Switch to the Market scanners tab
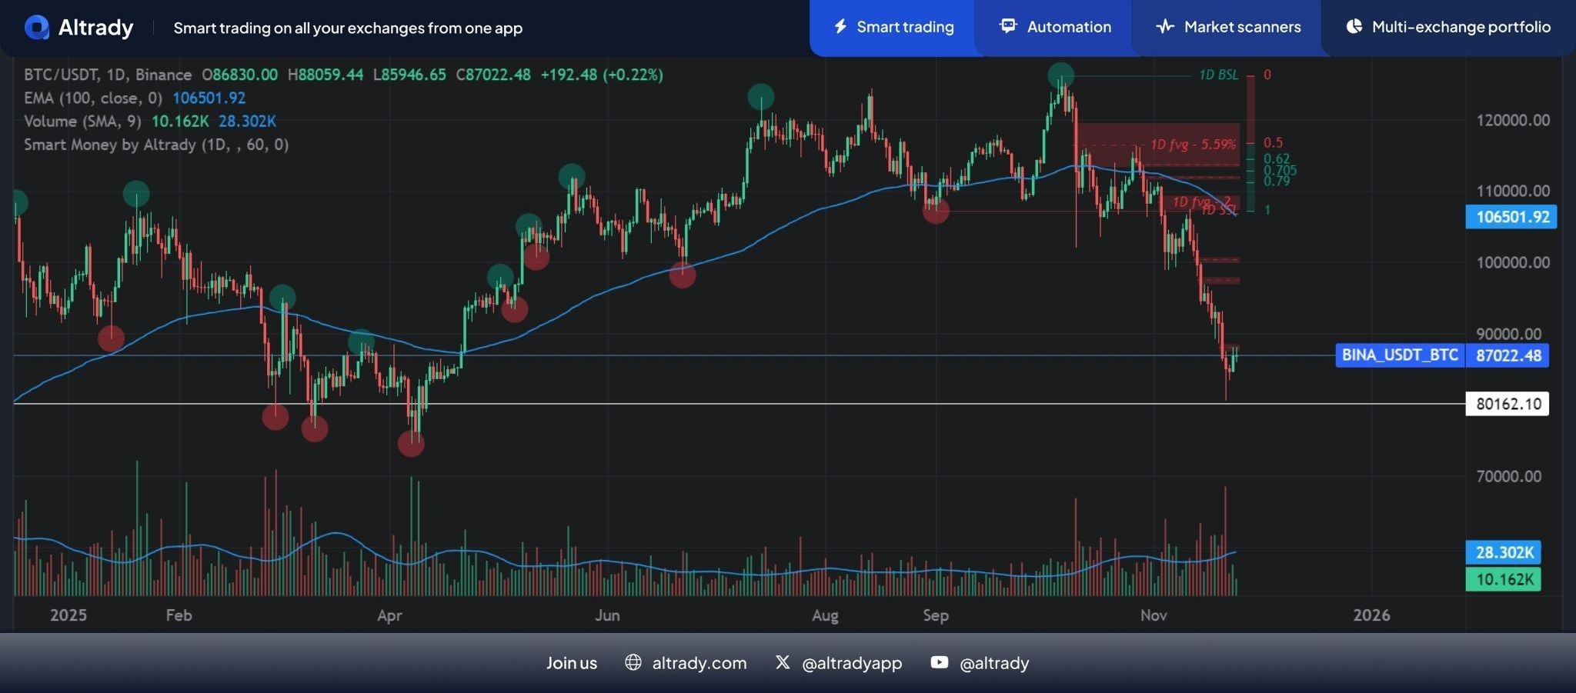The image size is (1576, 693). pos(1241,27)
